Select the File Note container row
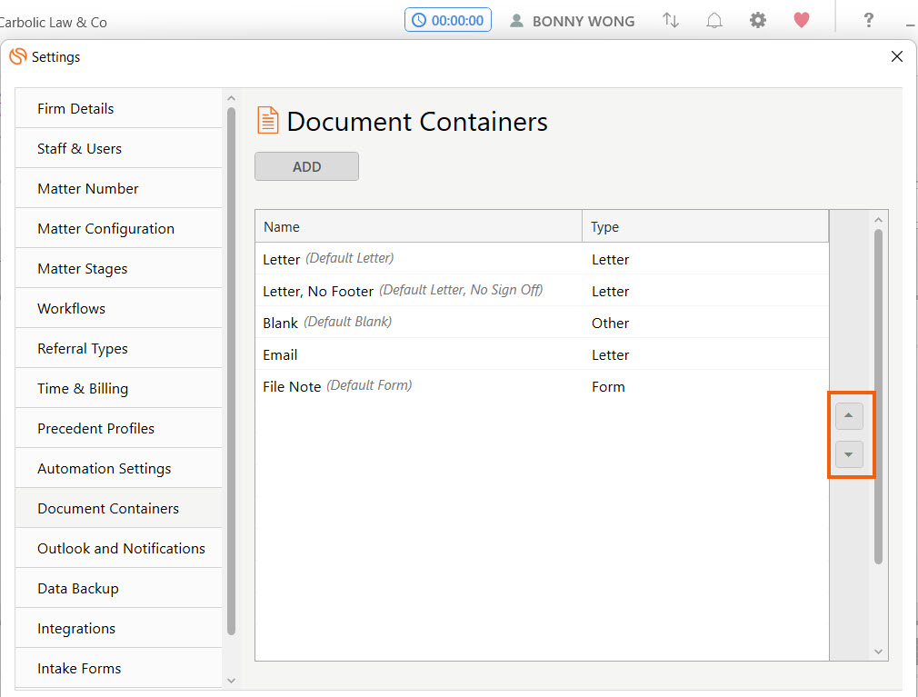This screenshot has height=697, width=918. [292, 386]
